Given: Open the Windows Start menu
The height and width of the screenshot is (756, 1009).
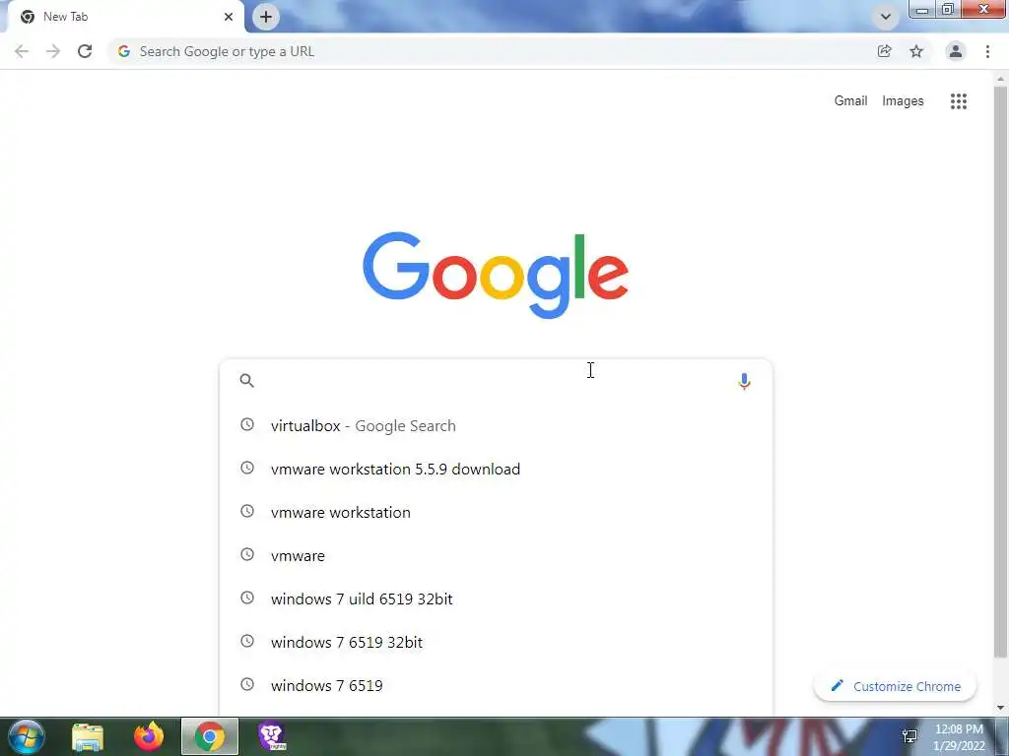Looking at the screenshot, I should (26, 736).
